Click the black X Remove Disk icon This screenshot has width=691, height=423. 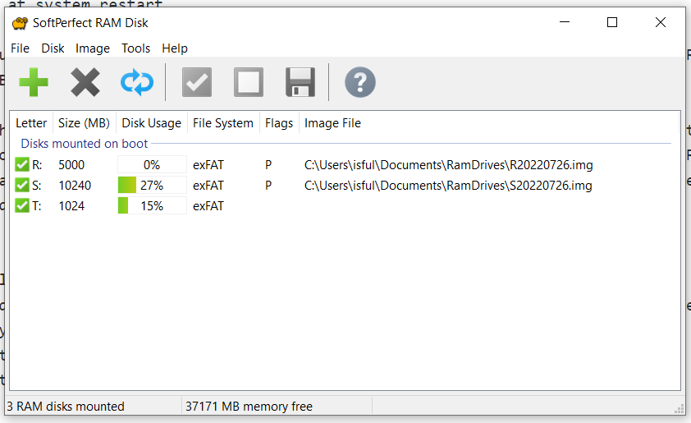pos(85,82)
